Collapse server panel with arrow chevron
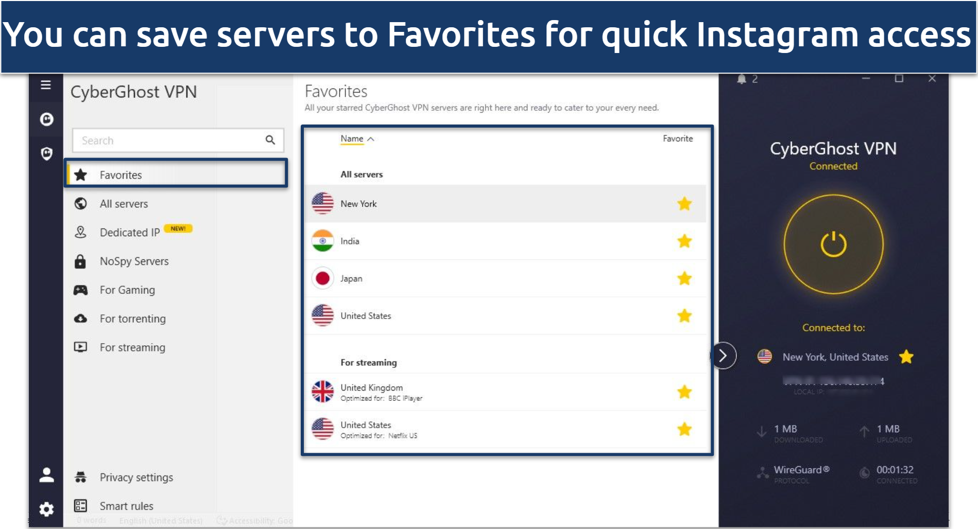The width and height of the screenshot is (978, 529). 723,356
